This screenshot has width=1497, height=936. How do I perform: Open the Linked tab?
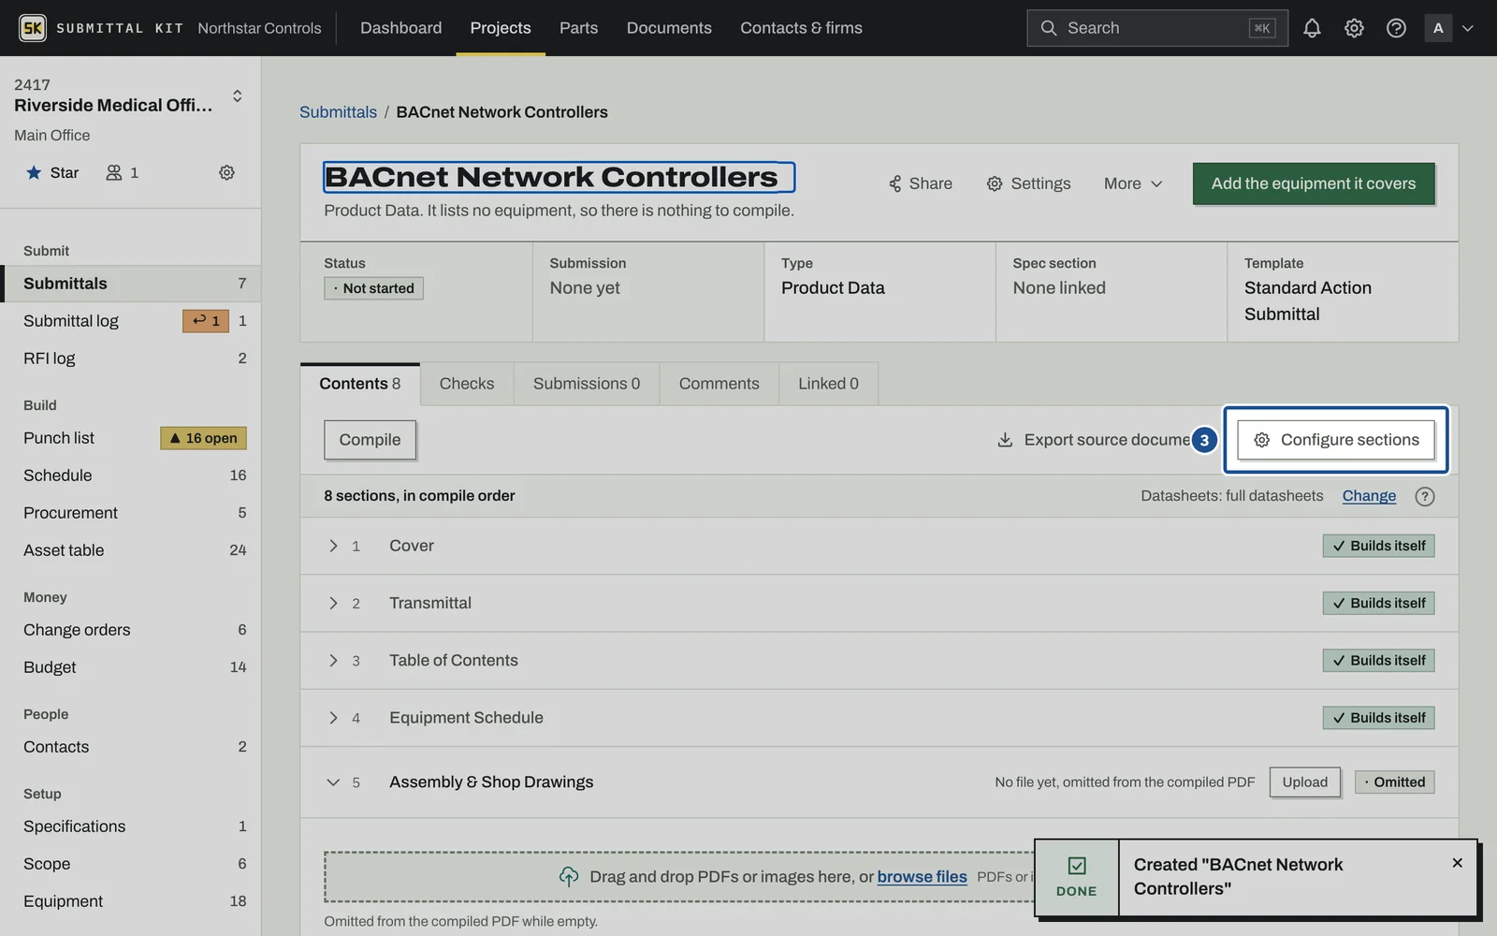click(x=828, y=384)
